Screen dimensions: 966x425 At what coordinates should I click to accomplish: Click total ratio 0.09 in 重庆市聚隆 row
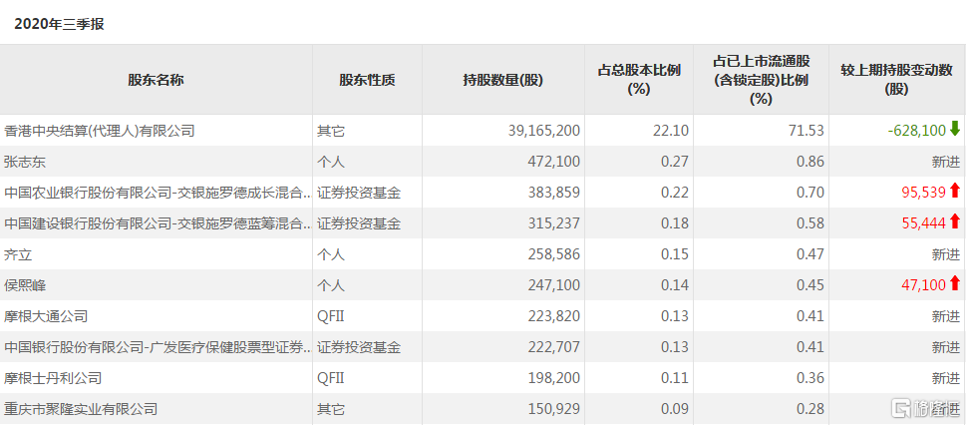(x=676, y=408)
